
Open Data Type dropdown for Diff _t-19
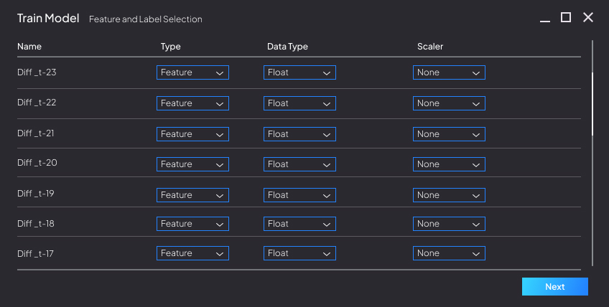(299, 195)
